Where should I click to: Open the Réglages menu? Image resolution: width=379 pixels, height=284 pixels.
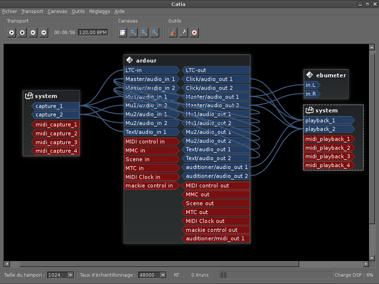click(100, 11)
